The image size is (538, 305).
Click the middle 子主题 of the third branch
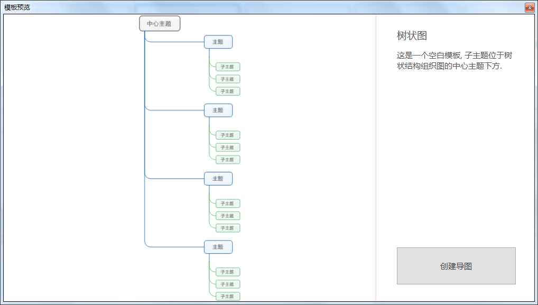[x=227, y=216]
